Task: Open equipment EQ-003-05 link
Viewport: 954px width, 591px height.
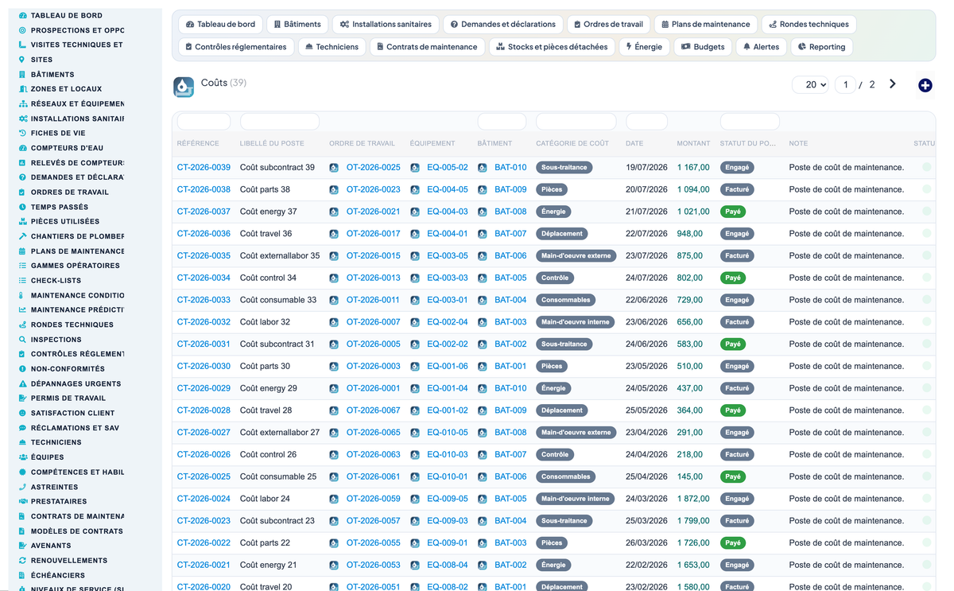Action: tap(448, 256)
